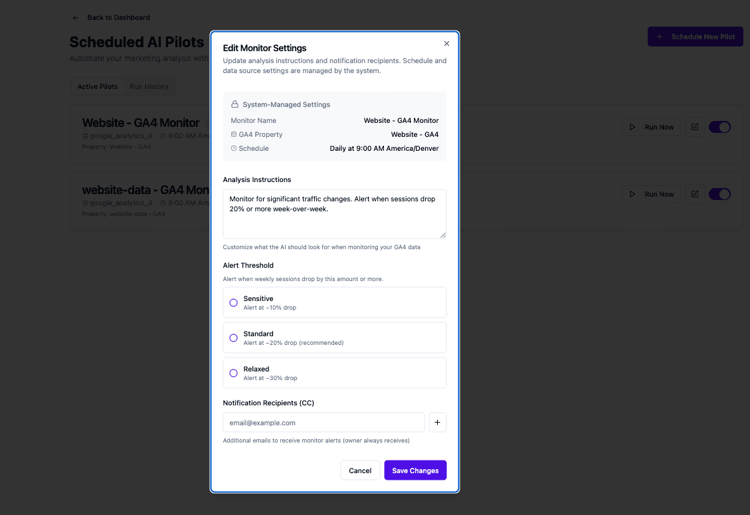Click the clock icon next to Schedule
Viewport: 750px width, 515px height.
point(233,148)
